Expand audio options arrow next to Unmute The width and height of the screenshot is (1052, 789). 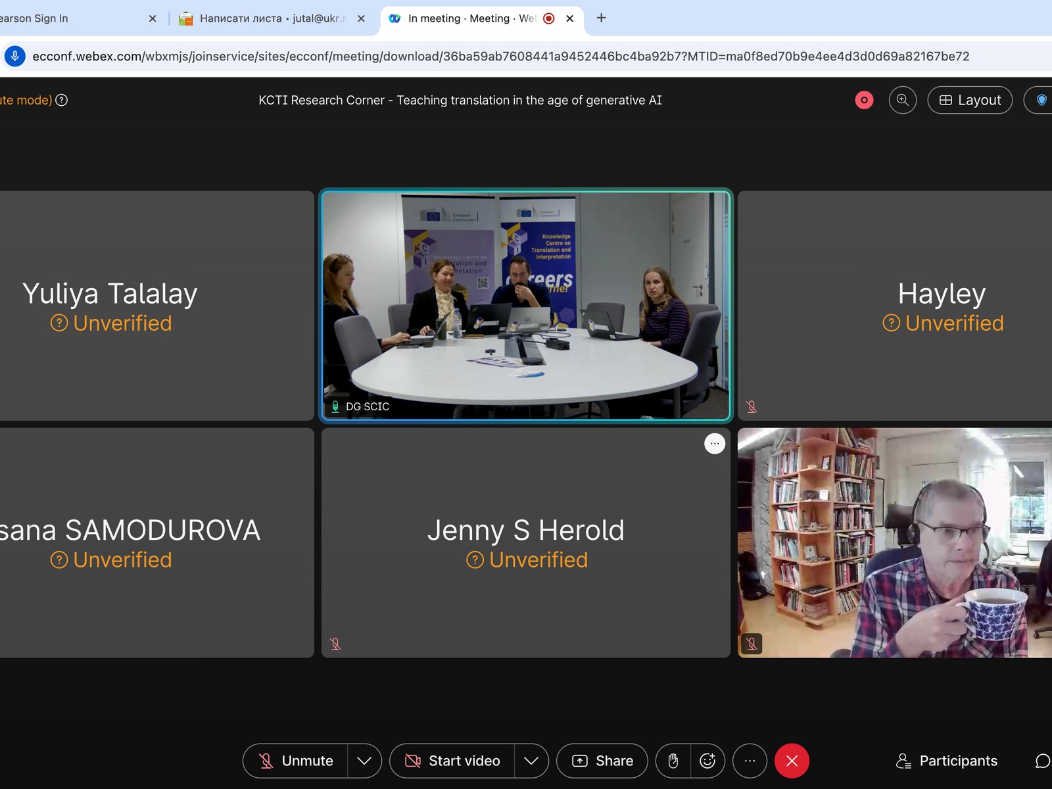click(364, 761)
